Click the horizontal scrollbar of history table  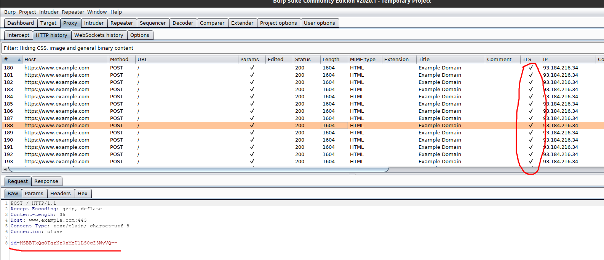198,169
